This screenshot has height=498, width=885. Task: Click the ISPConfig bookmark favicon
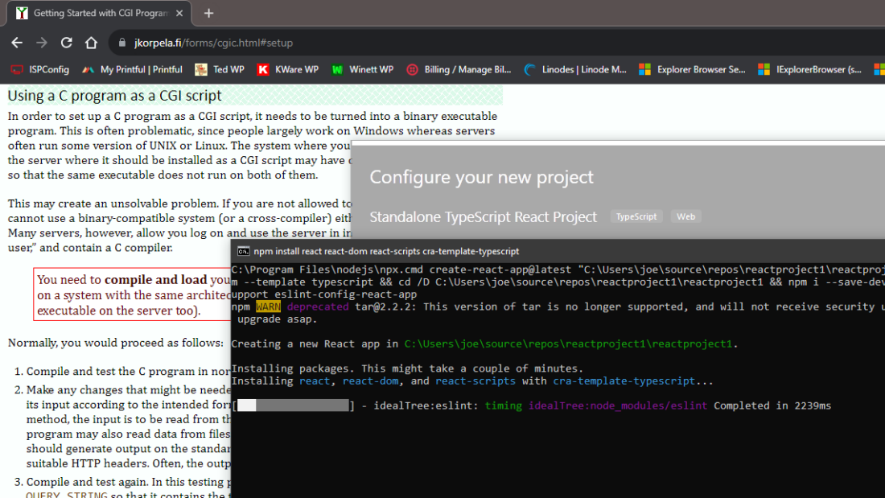(17, 69)
